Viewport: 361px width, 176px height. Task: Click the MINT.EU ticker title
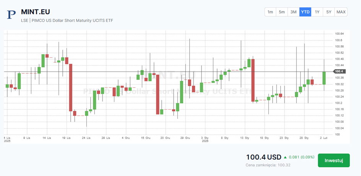(x=35, y=12)
